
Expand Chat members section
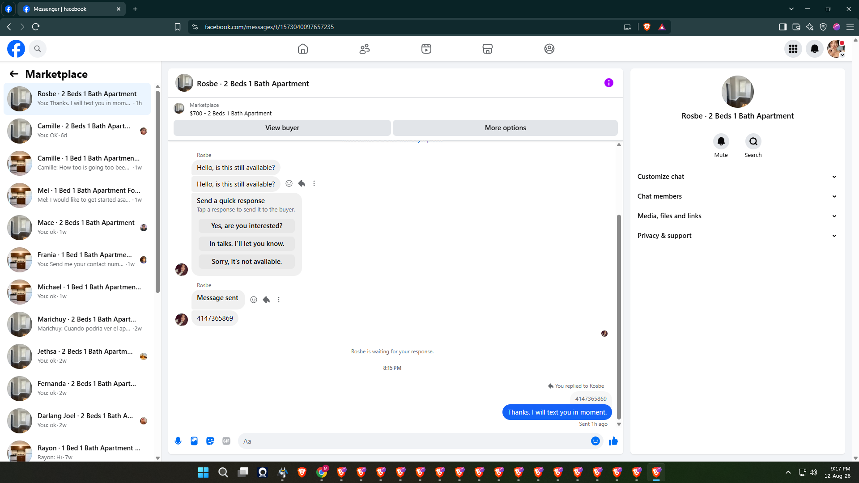tap(737, 196)
